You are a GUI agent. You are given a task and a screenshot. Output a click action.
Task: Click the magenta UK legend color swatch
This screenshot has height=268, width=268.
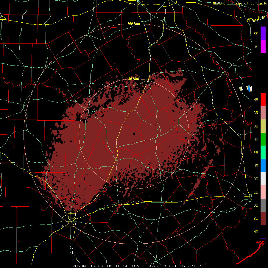(263, 46)
